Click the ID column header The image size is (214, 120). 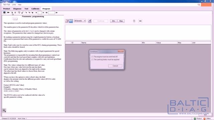coord(76,43)
